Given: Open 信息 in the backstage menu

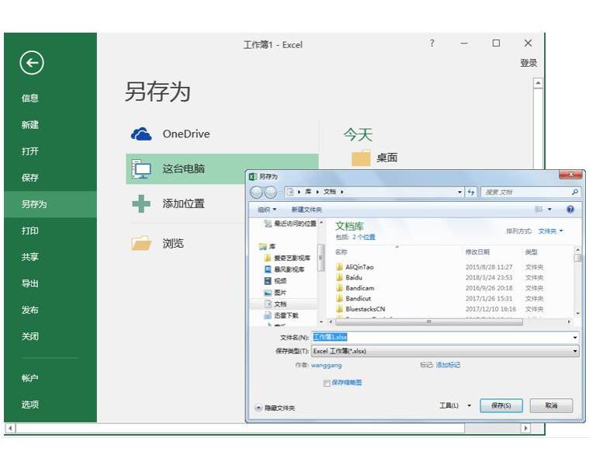Looking at the screenshot, I should [x=30, y=99].
